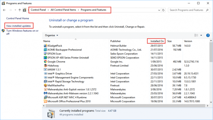Viewport: 213px width, 120px height.
Task: Click the search magnifier icon
Action: pos(207,10)
